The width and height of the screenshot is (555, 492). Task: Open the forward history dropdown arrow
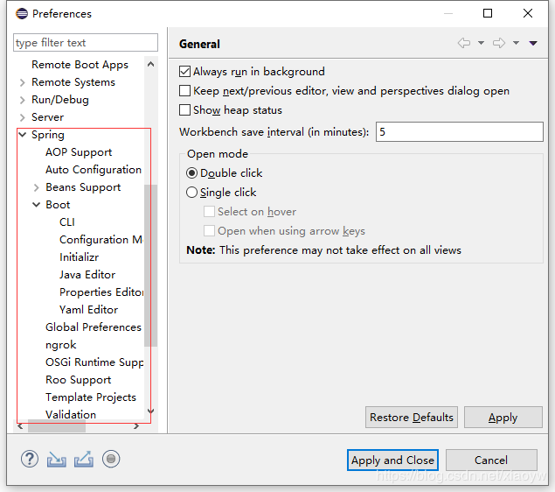[516, 43]
